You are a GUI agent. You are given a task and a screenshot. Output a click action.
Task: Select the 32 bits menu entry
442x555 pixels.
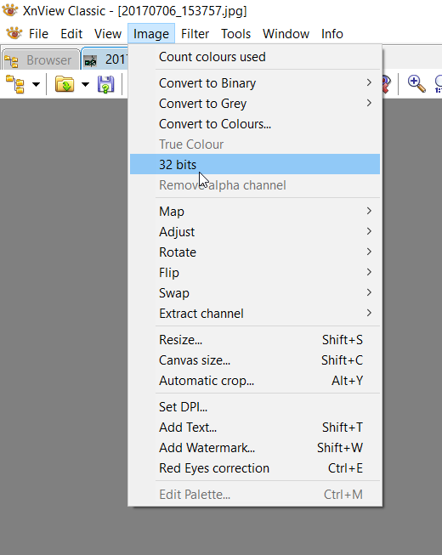(255, 164)
